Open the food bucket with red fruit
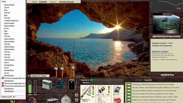Screen dimensions: 183x103 click(x=33, y=100)
